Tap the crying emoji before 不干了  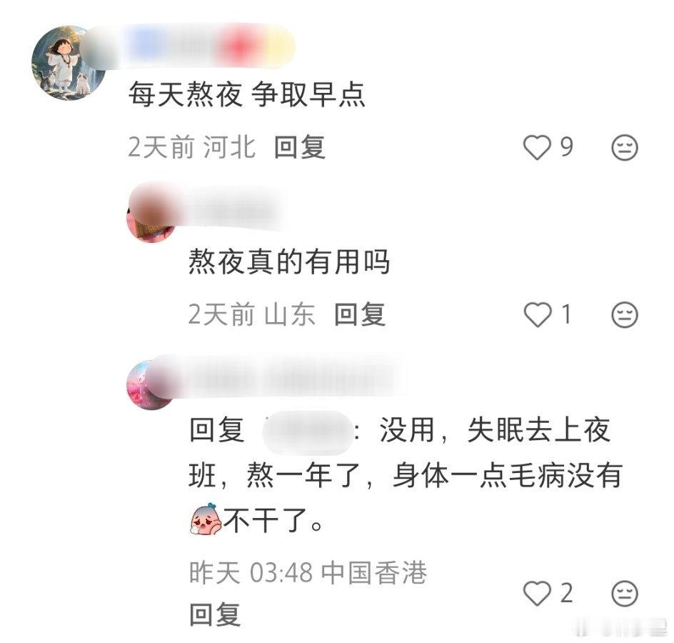tap(206, 519)
